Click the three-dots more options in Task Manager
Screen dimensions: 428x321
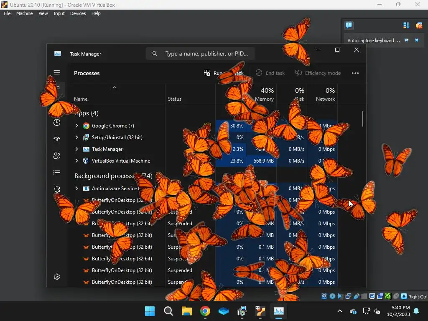click(x=355, y=73)
